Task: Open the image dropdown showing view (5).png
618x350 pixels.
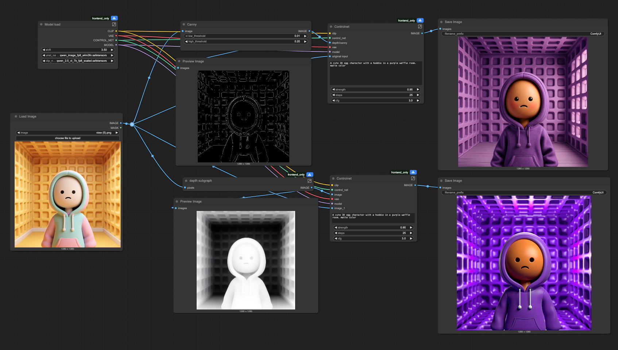Action: coord(67,132)
